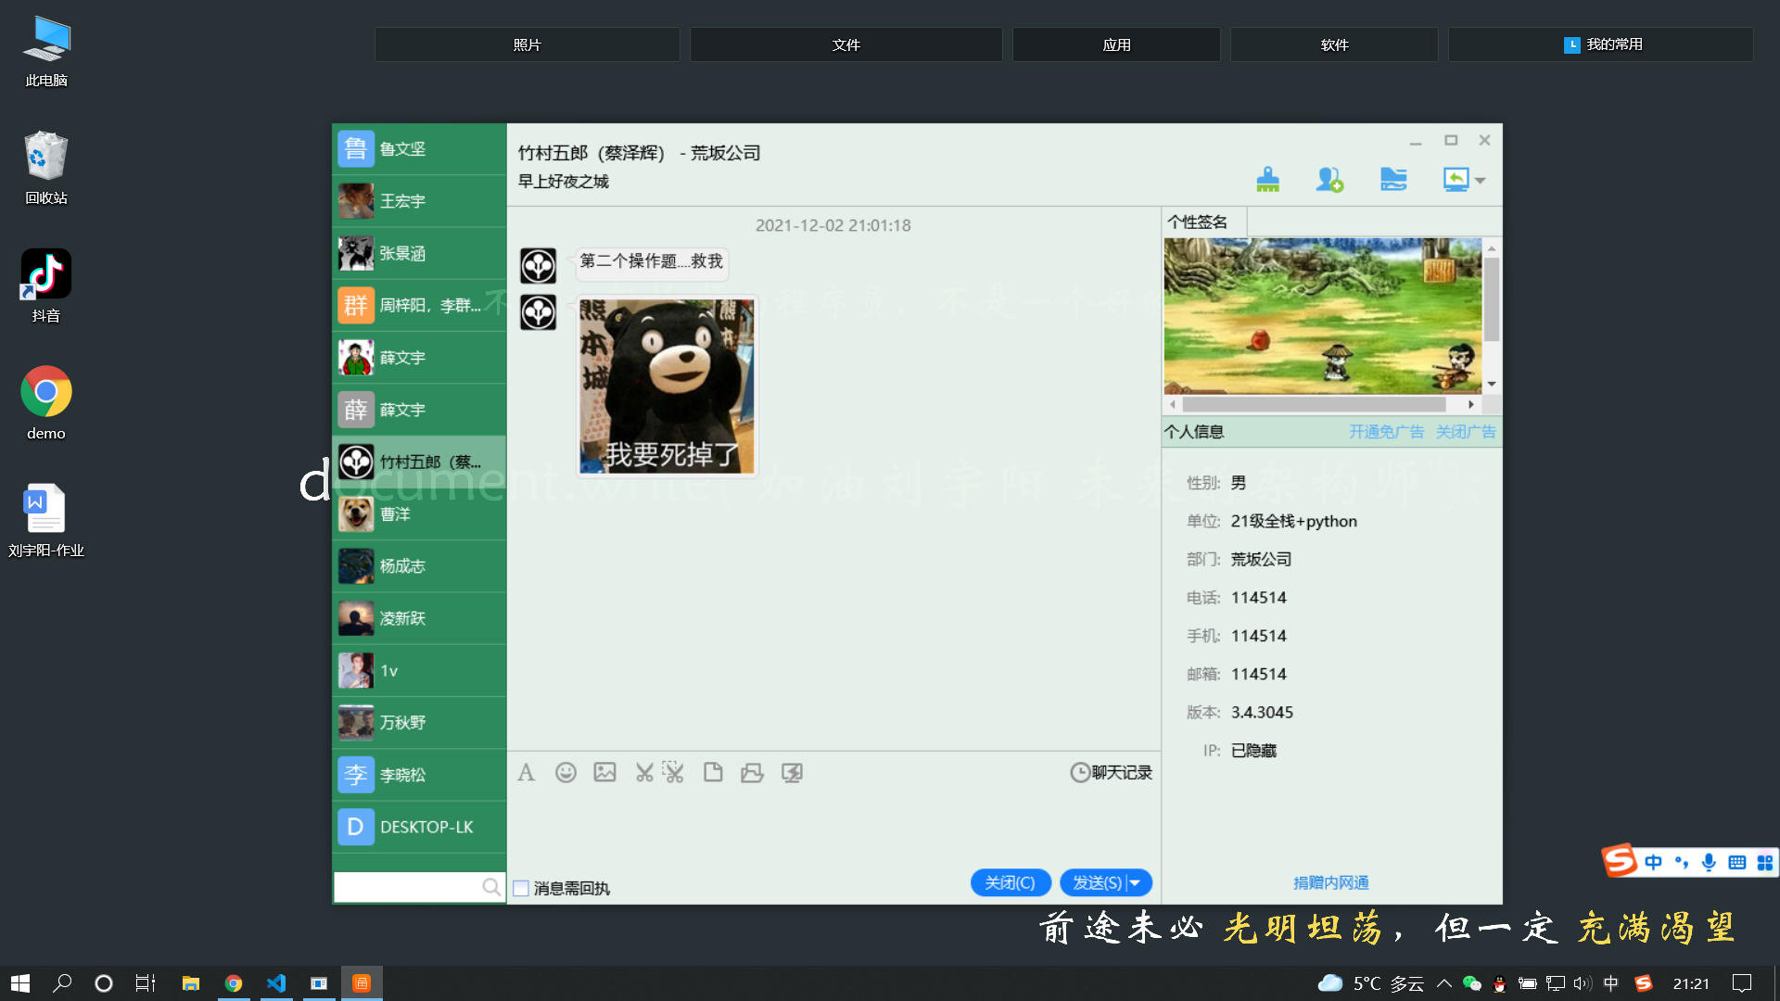Screen dimensions: 1780x1001
Task: Click the 刘宇阳-作业 document icon
Action: (x=46, y=520)
